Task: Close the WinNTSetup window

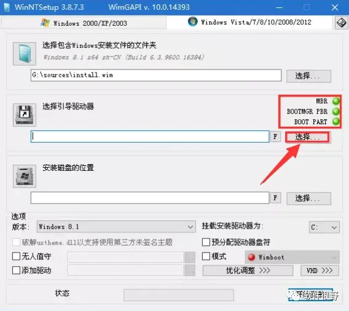Action: click(334, 7)
